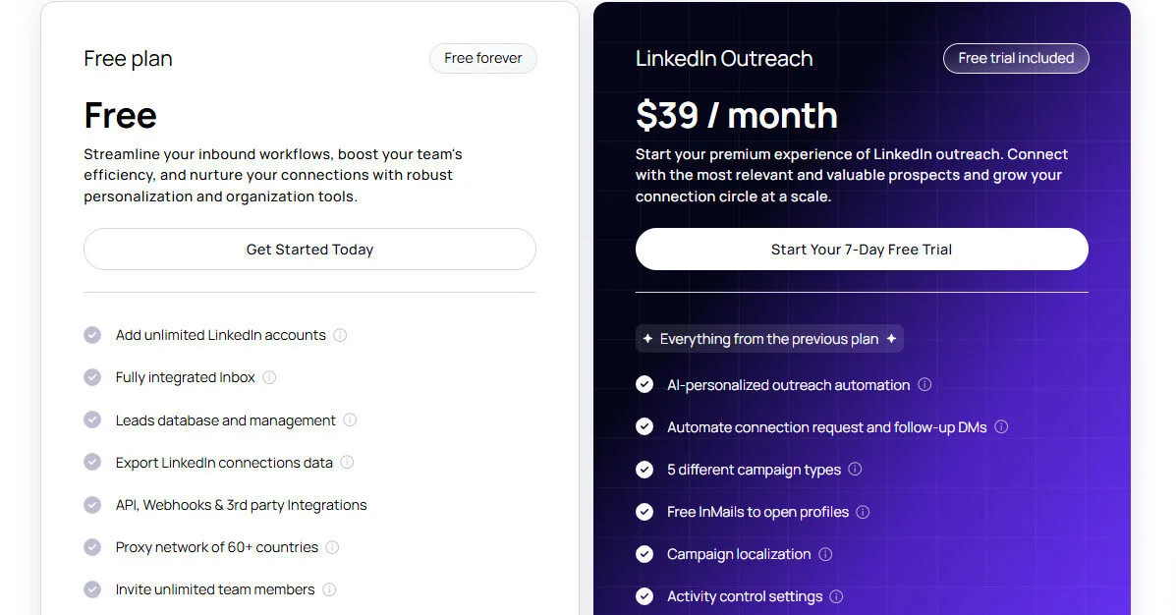Click Start Your 7-Day Free Trial
Viewport: 1176px width, 615px height.
click(862, 249)
